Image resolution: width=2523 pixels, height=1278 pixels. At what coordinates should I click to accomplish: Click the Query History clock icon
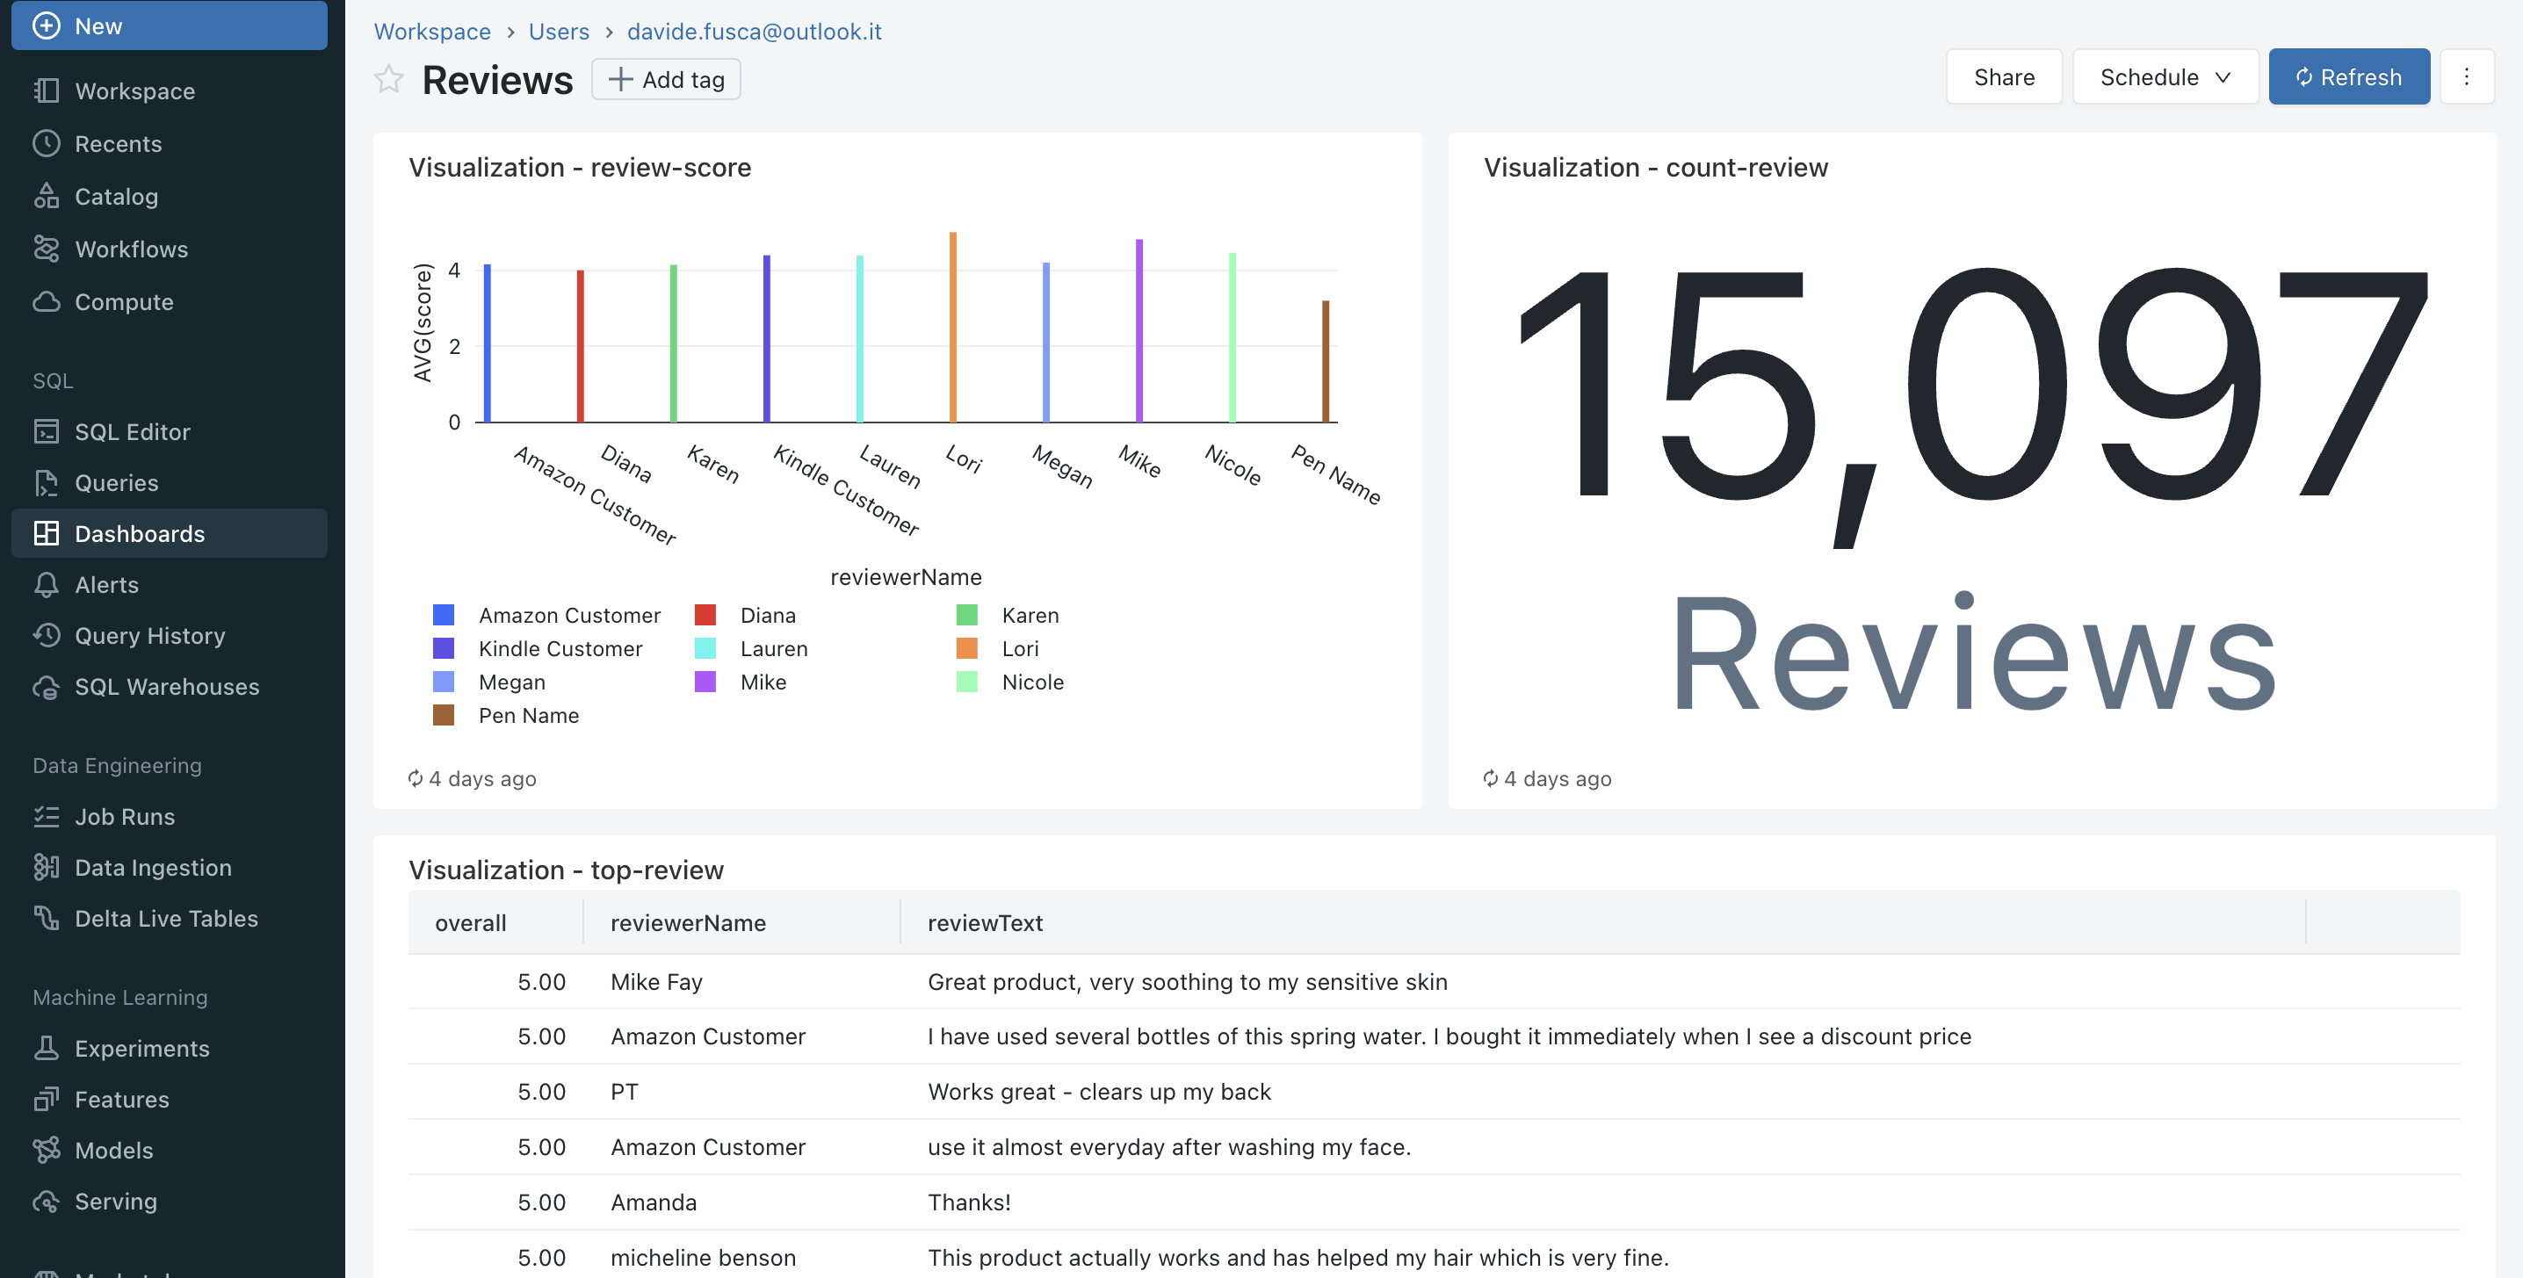tap(46, 636)
